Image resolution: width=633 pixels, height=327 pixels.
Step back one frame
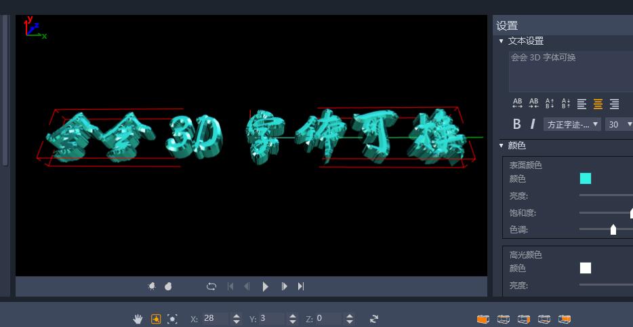click(247, 286)
